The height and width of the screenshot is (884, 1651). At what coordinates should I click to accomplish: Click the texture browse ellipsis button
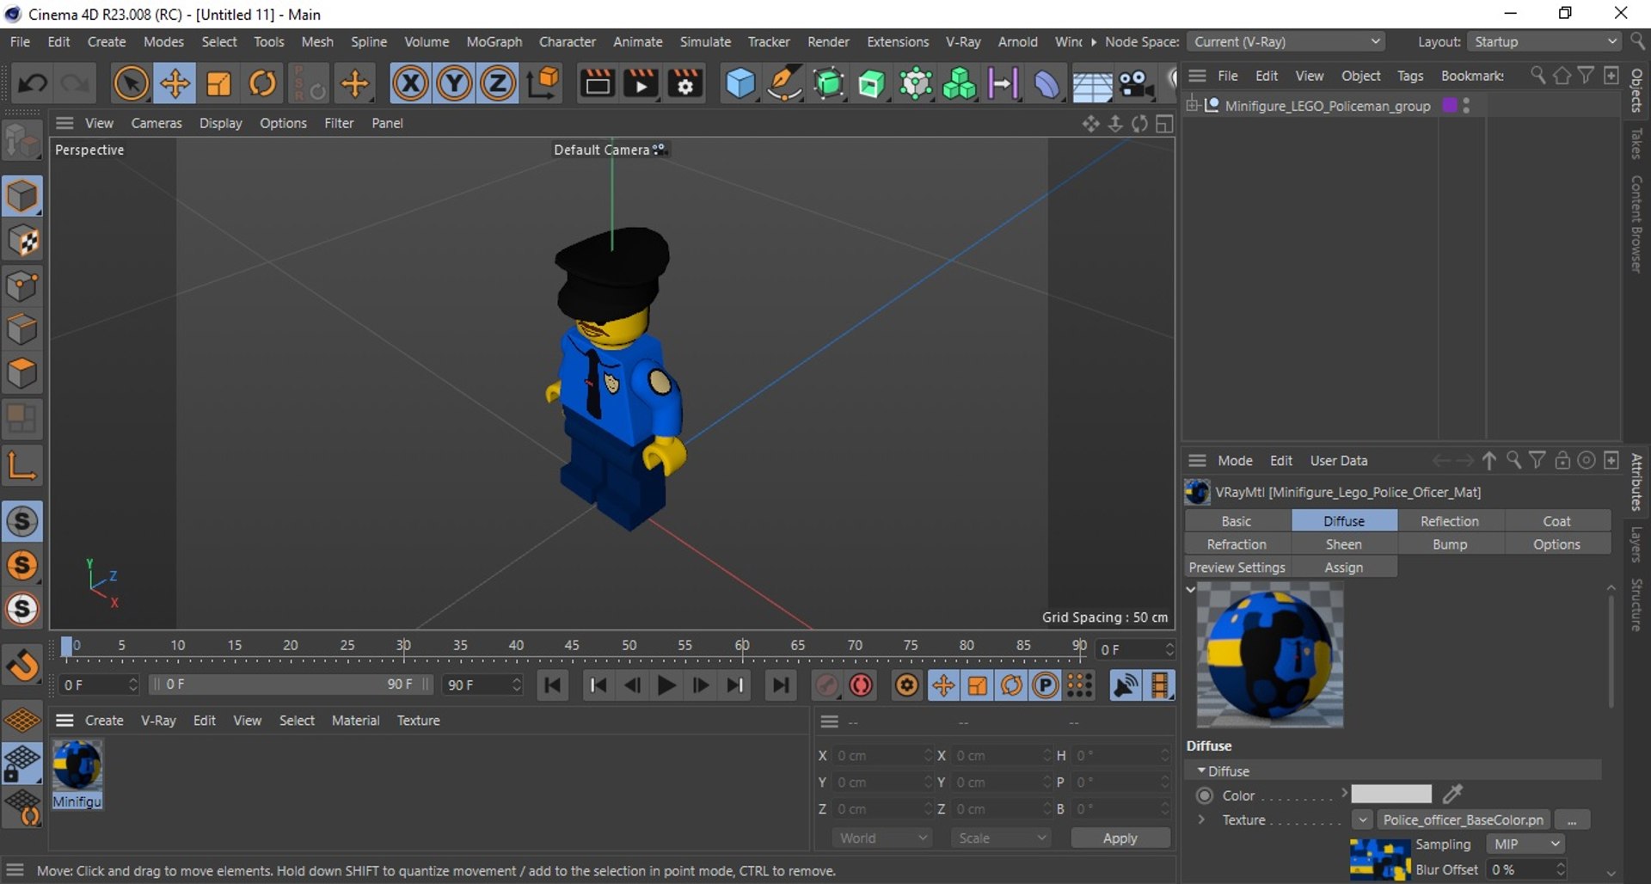coord(1572,820)
